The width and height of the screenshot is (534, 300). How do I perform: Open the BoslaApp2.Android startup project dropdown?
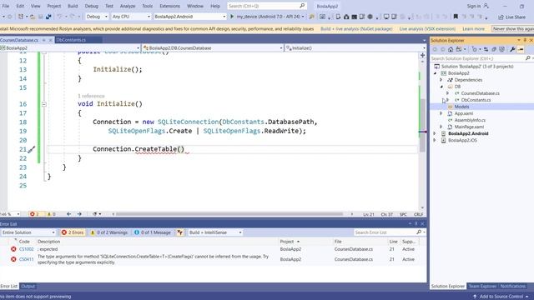[189, 17]
